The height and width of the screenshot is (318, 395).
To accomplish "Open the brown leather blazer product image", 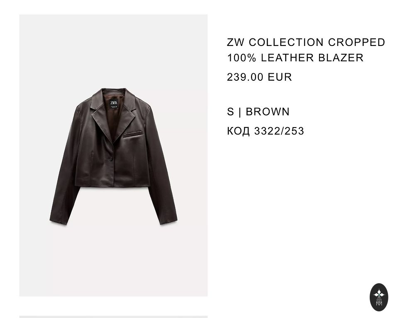I will tap(113, 155).
